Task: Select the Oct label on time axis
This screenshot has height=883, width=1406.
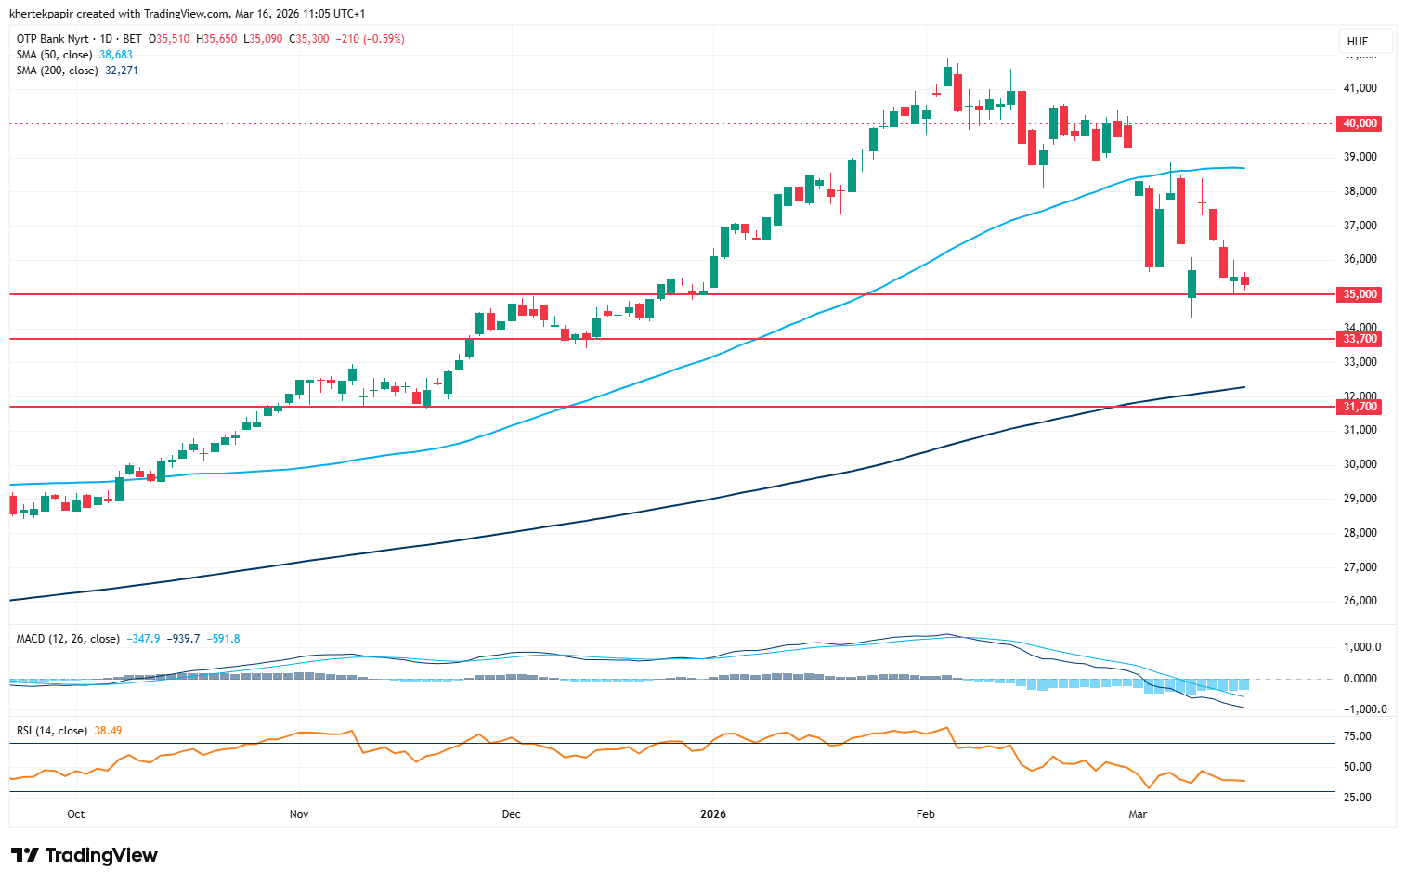Action: pos(76,814)
